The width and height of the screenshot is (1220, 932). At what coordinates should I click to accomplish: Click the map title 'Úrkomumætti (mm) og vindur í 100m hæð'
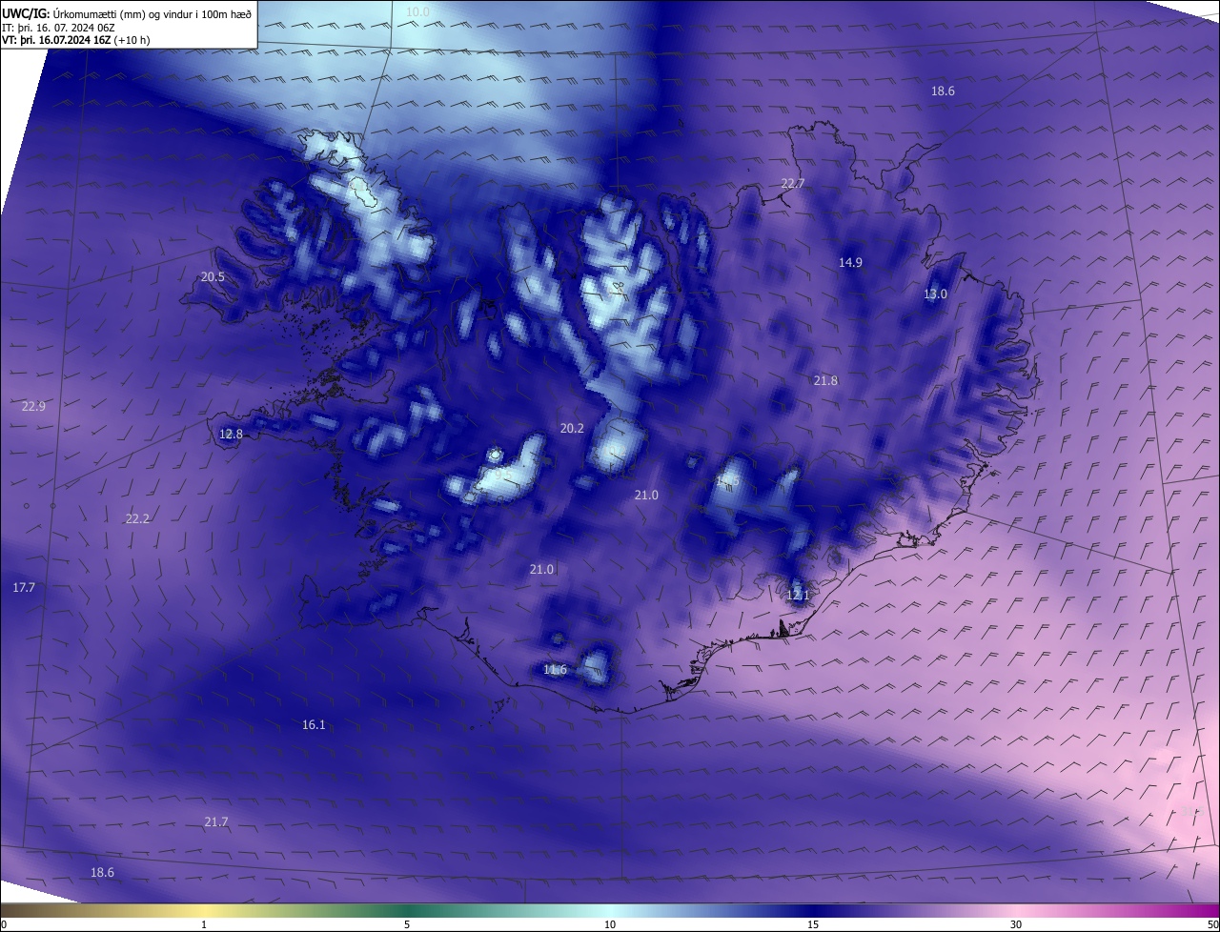pos(152,12)
